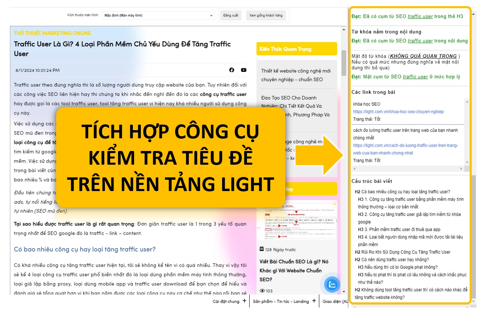Screen dimensions: 483x314
Task: Click the article title Traffic User Là Gì
Action: (x=122, y=49)
